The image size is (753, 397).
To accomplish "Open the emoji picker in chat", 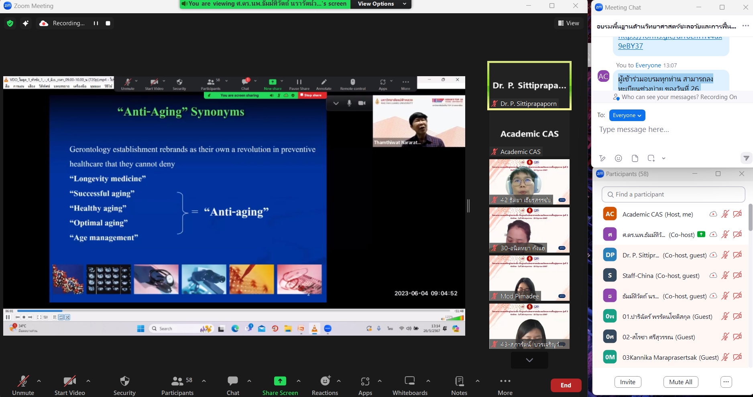I will (x=619, y=158).
